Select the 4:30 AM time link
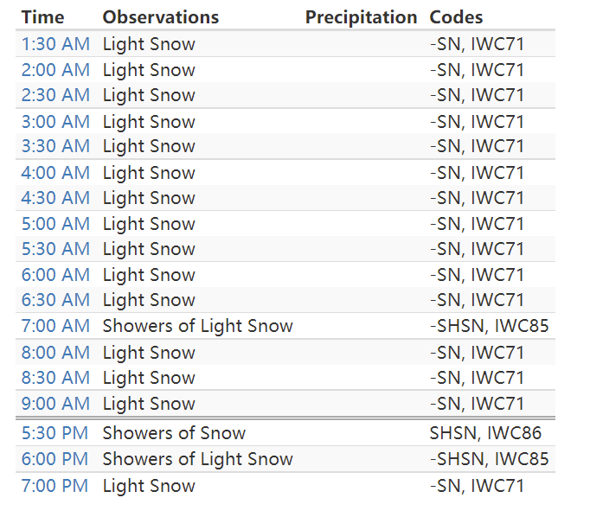The width and height of the screenshot is (590, 517). [55, 198]
